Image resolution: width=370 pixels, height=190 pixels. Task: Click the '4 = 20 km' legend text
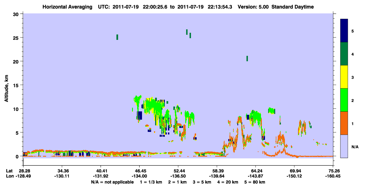click(x=229, y=182)
